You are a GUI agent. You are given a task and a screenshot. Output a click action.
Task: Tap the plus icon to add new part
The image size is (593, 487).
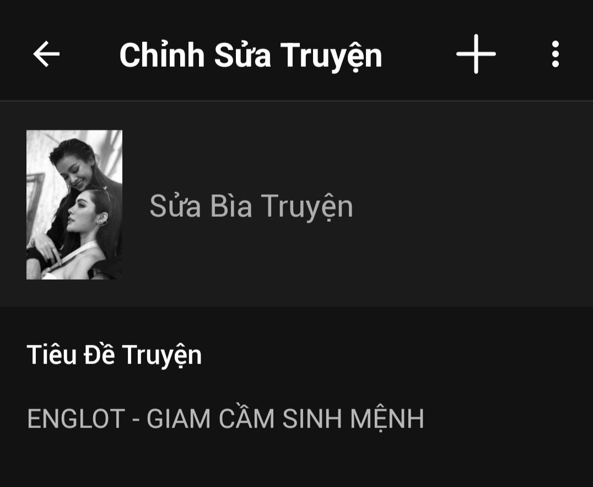(x=476, y=53)
